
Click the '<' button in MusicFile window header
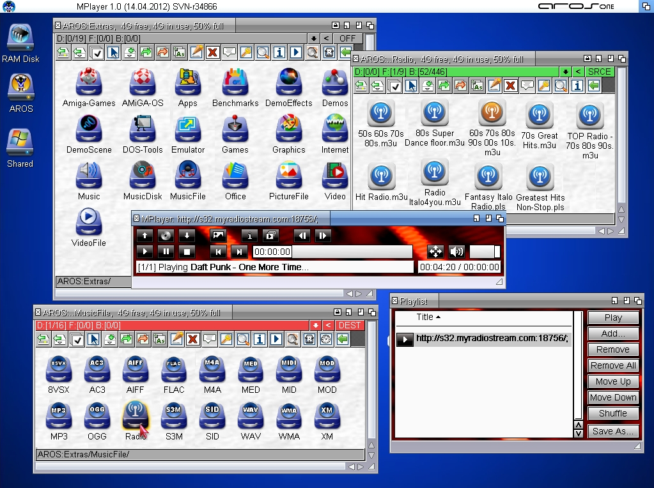[x=328, y=326]
